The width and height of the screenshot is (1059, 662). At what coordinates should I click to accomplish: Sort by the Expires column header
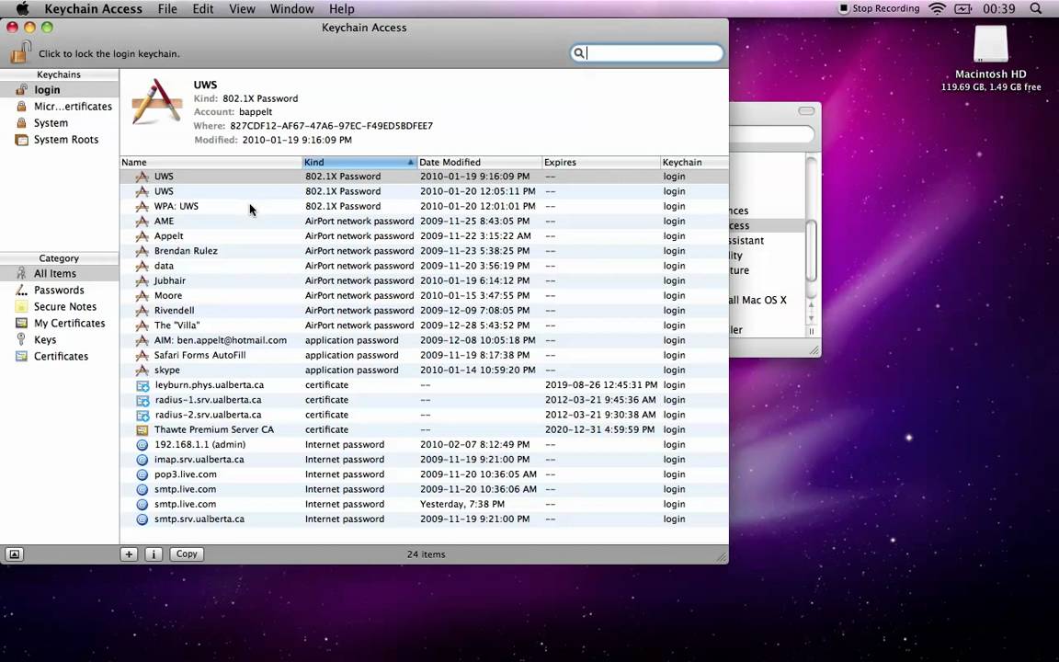click(601, 162)
